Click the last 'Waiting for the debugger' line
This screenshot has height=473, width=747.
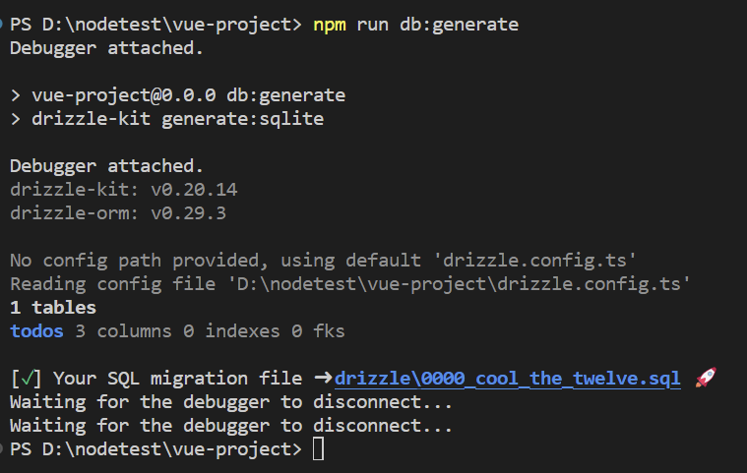[230, 426]
